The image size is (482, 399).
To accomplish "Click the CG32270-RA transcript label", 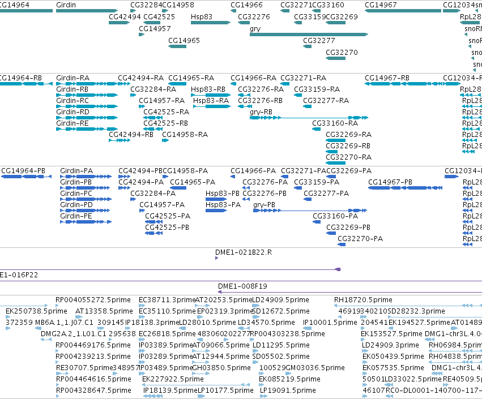I will (x=348, y=157).
